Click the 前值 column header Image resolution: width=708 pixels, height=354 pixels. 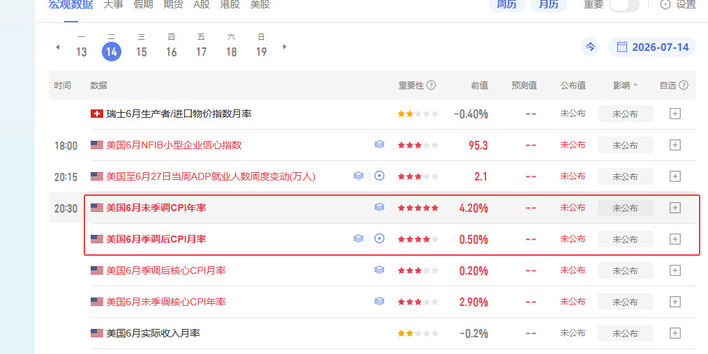(x=479, y=85)
